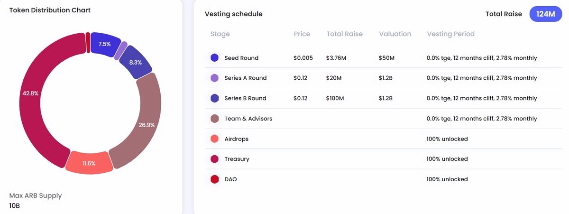Screen dimensions: 569x214
Task: Click the Valuation column header
Action: coord(395,34)
